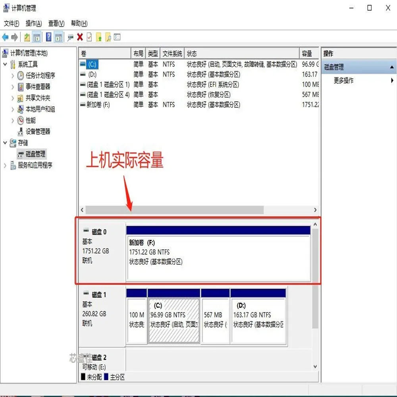The height and width of the screenshot is (397, 397).
Task: Select 磁盘管理 in the tree
Action: (x=35, y=154)
